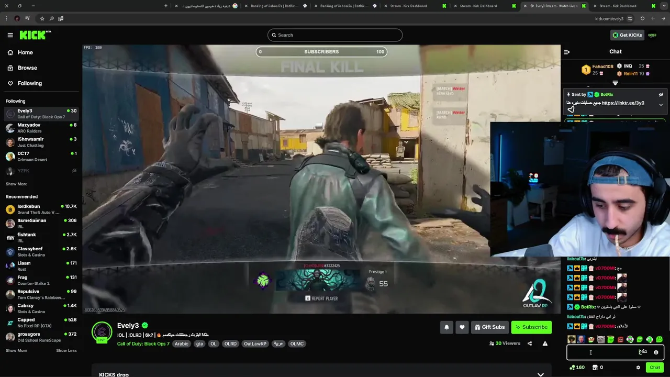Viewport: 670px width, 377px height.
Task: Send message with Chat button
Action: point(655,368)
